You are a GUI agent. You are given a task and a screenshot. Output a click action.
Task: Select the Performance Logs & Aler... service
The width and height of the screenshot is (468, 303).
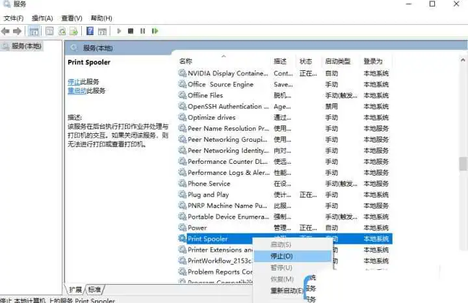[229, 172]
